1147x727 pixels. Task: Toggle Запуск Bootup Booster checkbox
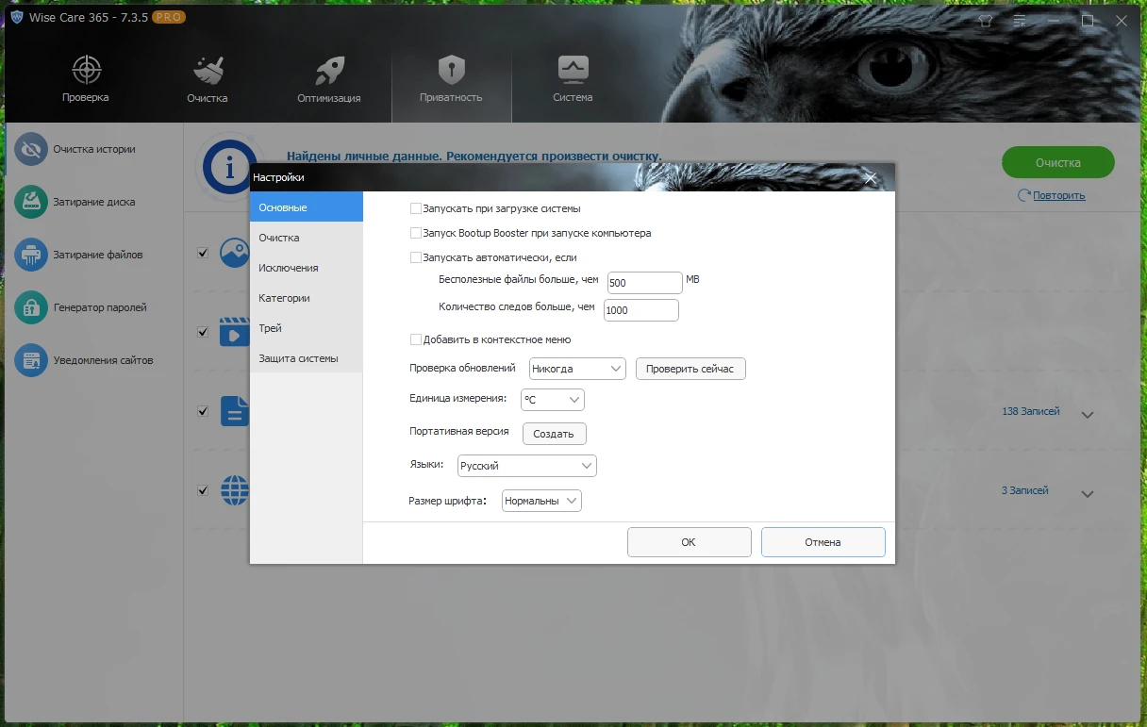(x=416, y=233)
